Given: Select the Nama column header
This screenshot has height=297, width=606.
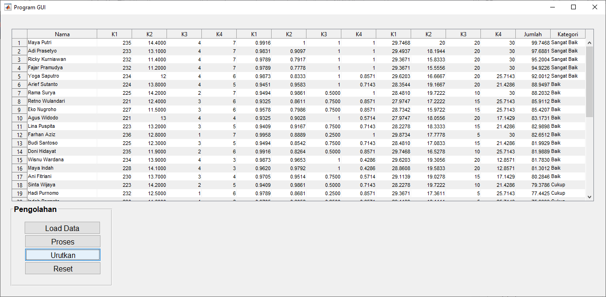Looking at the screenshot, I should pyautogui.click(x=62, y=34).
